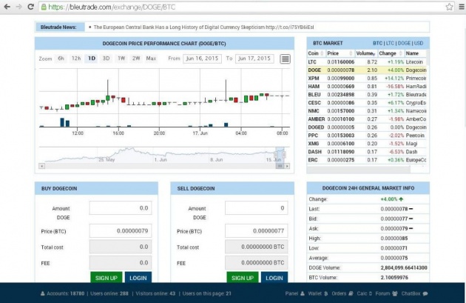
Task: Click the Buy Price (BTC) field
Action: pos(121,230)
